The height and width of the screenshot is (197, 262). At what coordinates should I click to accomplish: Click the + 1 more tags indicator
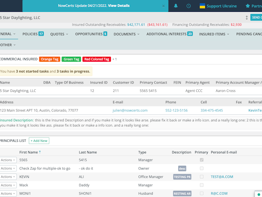pyautogui.click(x=114, y=59)
